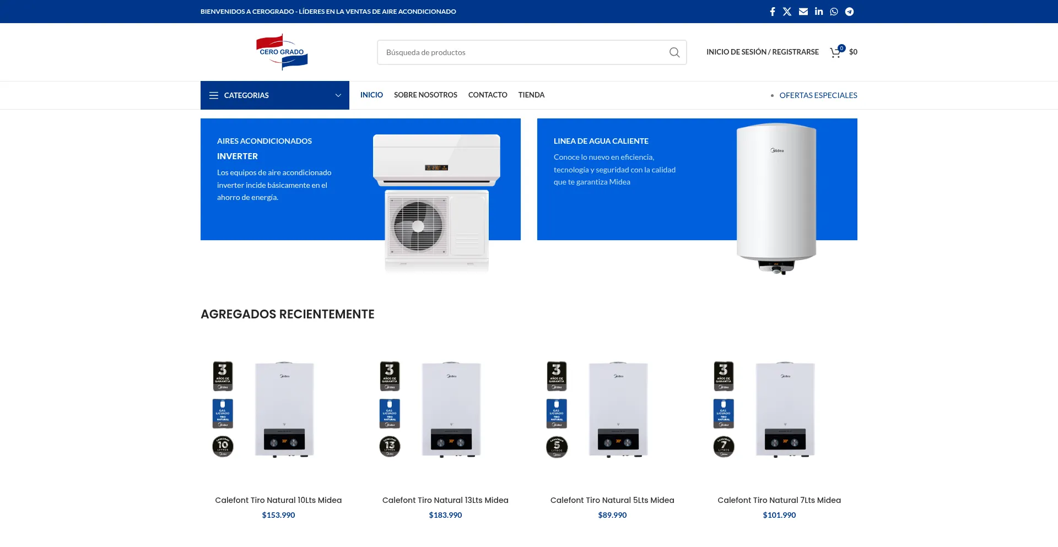
Task: Click the Agregados Recientemente heading
Action: (x=288, y=314)
